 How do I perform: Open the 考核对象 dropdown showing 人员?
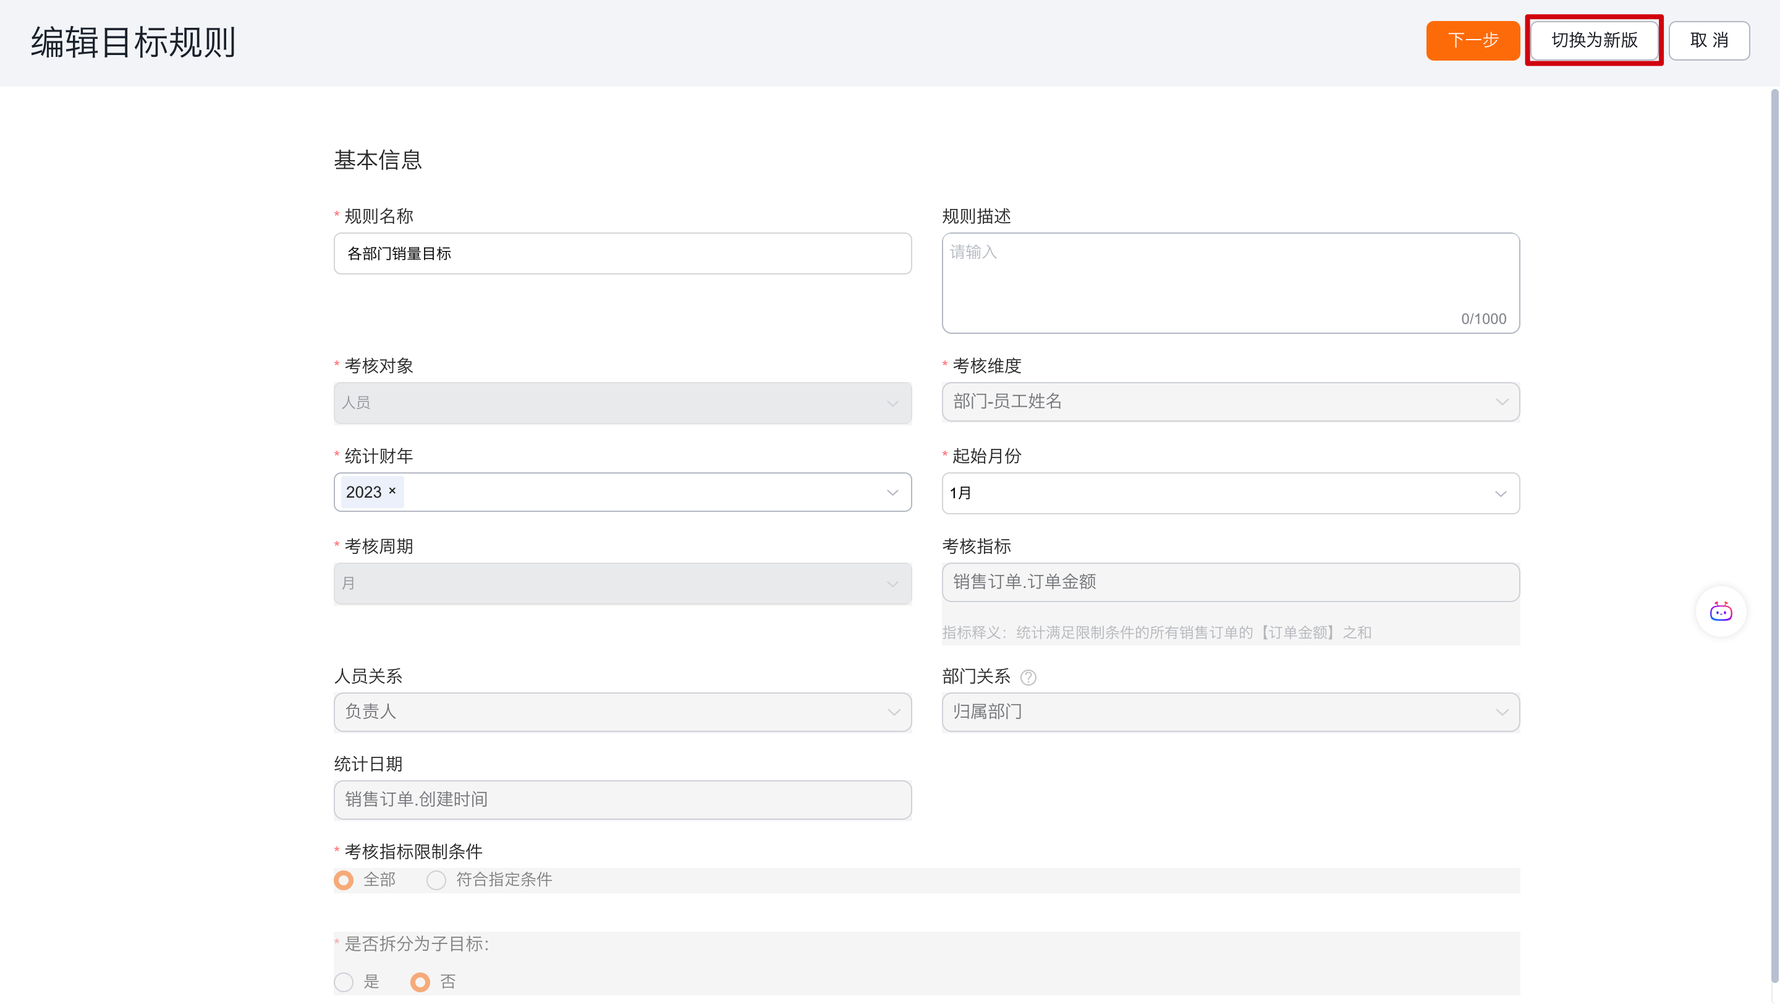tap(622, 403)
